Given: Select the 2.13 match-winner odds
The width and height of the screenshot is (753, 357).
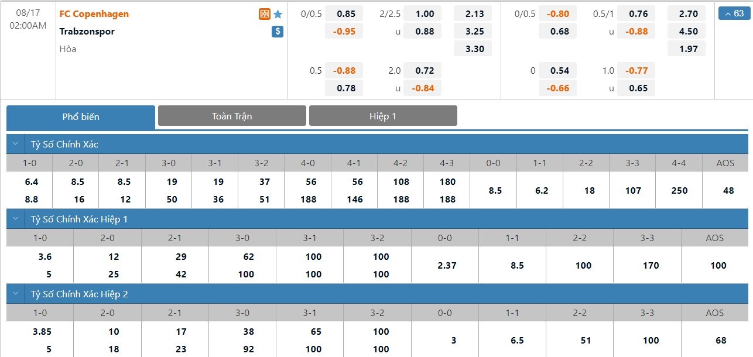Looking at the screenshot, I should pyautogui.click(x=474, y=14).
